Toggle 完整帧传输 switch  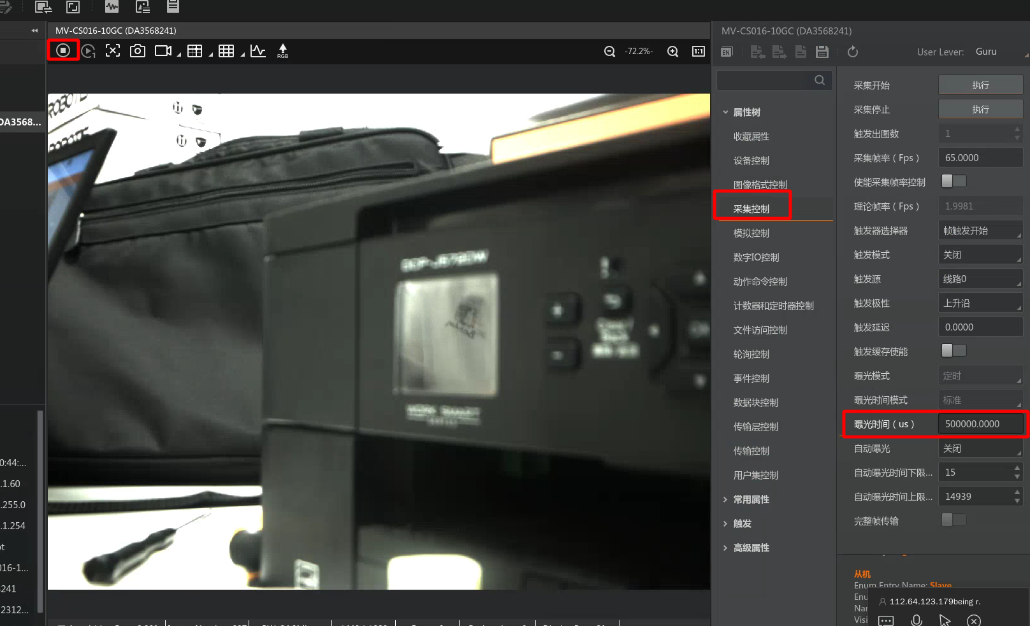click(954, 520)
